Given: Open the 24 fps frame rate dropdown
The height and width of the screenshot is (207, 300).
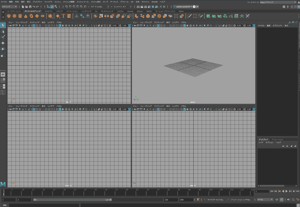Looking at the screenshot, I should tap(265, 200).
